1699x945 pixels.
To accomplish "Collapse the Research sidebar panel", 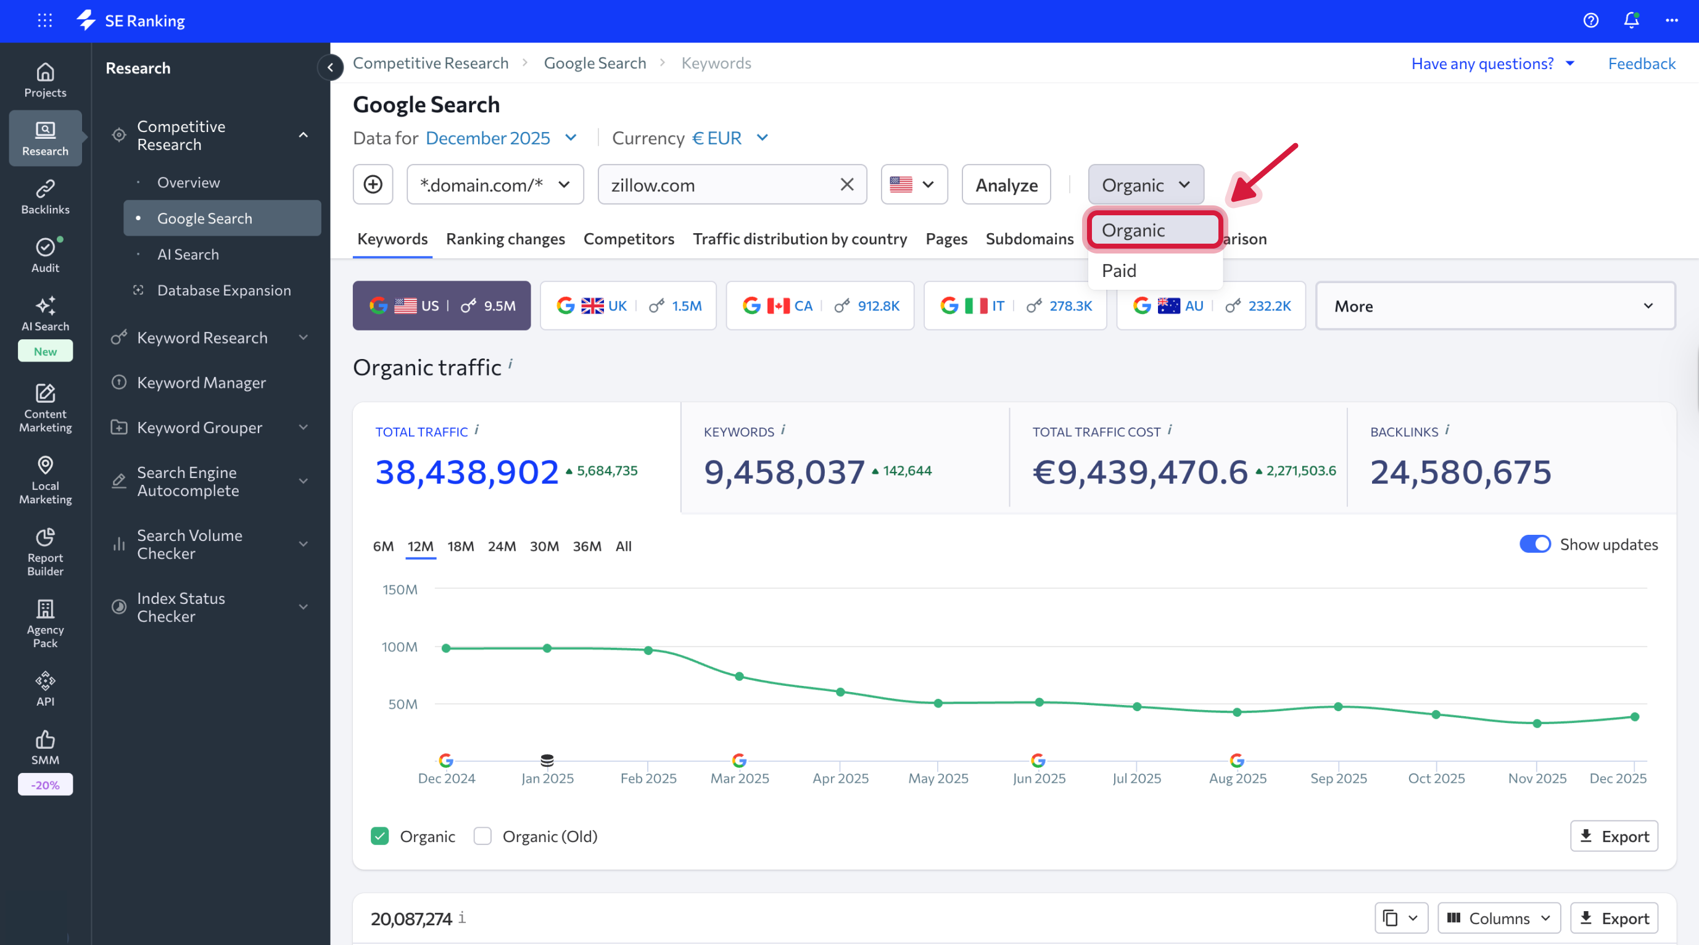I will tap(331, 67).
